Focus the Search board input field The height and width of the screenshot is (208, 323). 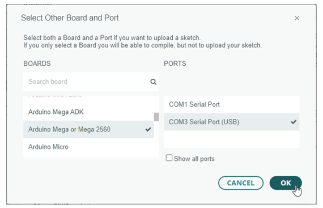pos(91,82)
